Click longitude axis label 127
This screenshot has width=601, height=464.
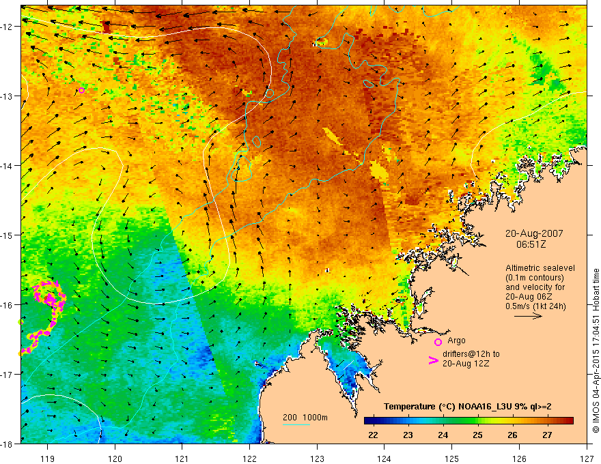[587, 459]
